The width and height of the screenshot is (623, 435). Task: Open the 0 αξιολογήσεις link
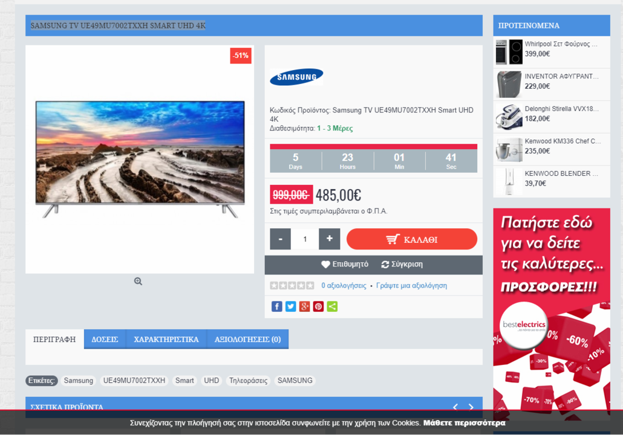pyautogui.click(x=344, y=285)
